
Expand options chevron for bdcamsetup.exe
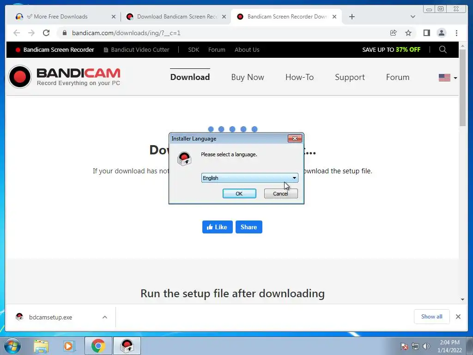click(x=105, y=317)
